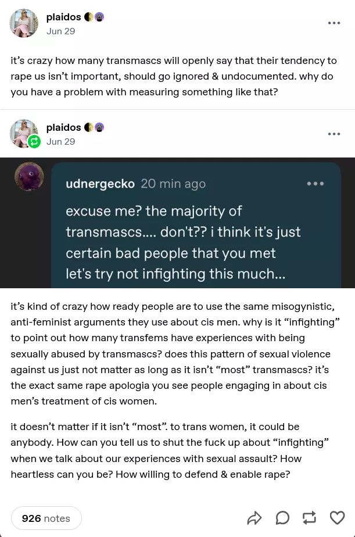Click the share arrow icon
The width and height of the screenshot is (355, 537).
coord(254,518)
